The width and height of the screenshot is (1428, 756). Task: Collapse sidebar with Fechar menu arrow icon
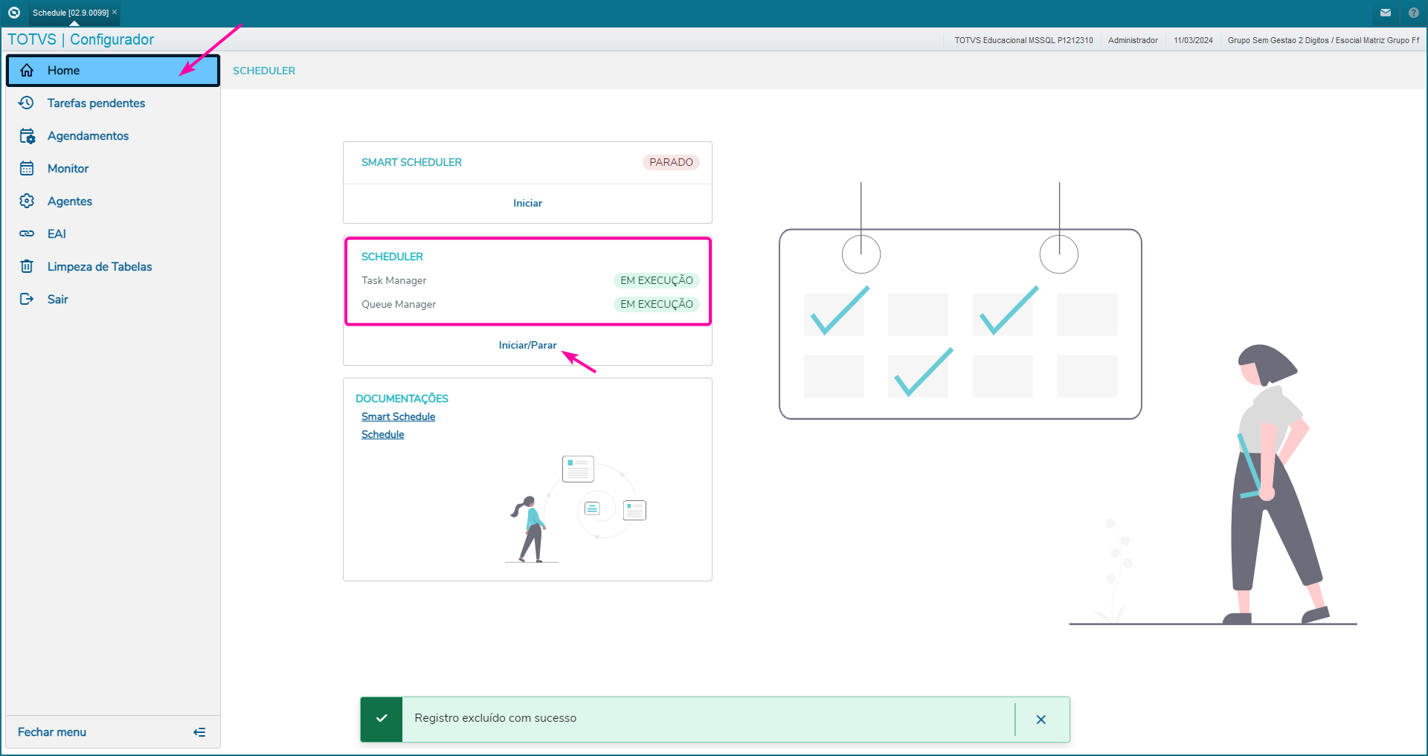tap(199, 732)
